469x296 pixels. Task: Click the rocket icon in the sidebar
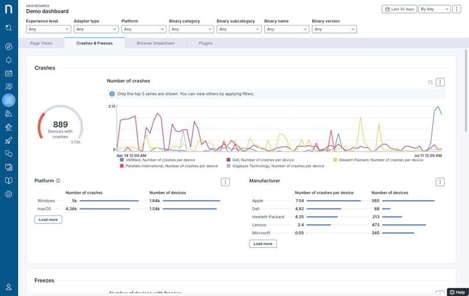[x=9, y=140]
